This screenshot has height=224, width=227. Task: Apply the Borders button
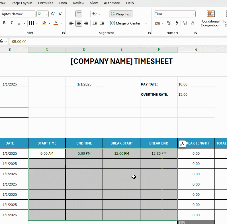[x=31, y=23]
